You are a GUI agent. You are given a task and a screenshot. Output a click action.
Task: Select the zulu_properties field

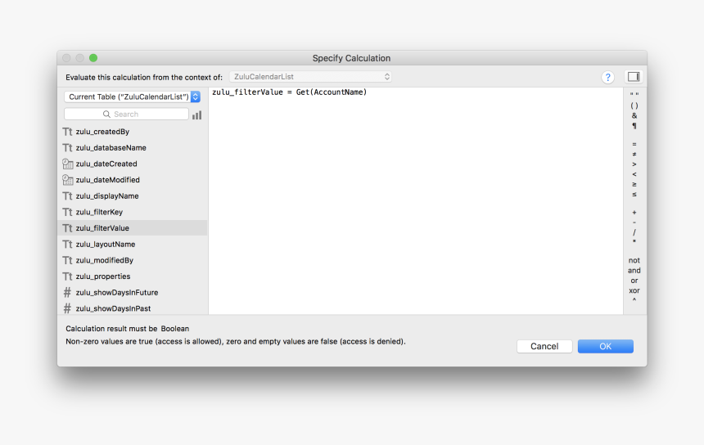[133, 276]
